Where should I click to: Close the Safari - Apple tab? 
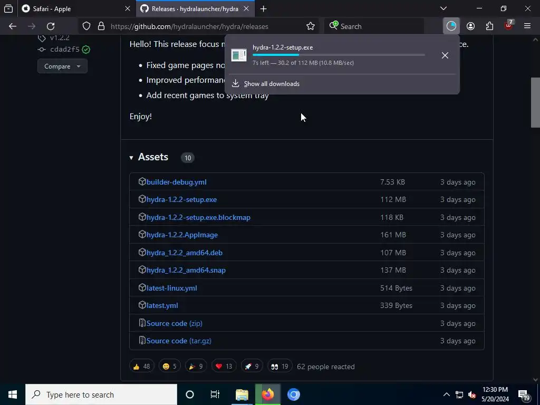pos(128,8)
